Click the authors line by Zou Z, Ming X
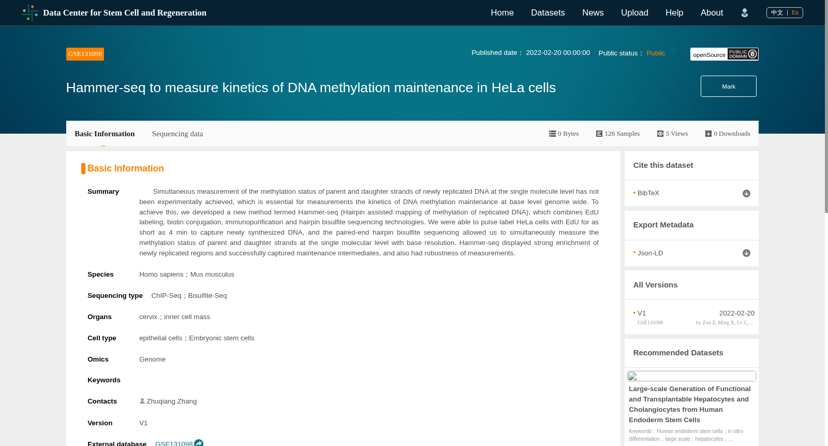 pyautogui.click(x=724, y=322)
